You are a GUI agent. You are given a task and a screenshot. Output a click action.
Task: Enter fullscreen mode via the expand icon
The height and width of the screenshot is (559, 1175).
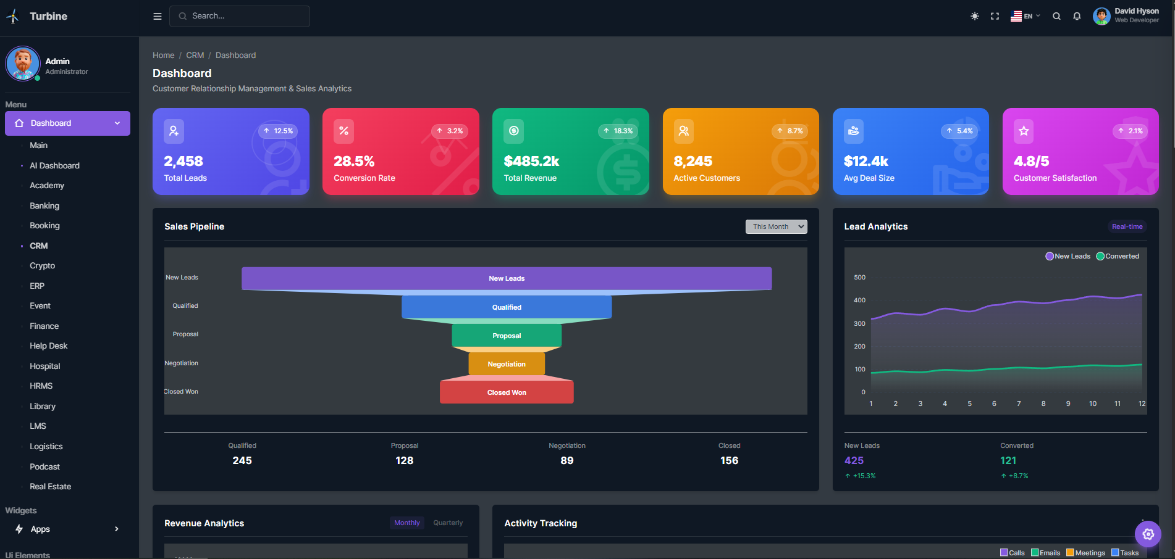[x=995, y=16]
